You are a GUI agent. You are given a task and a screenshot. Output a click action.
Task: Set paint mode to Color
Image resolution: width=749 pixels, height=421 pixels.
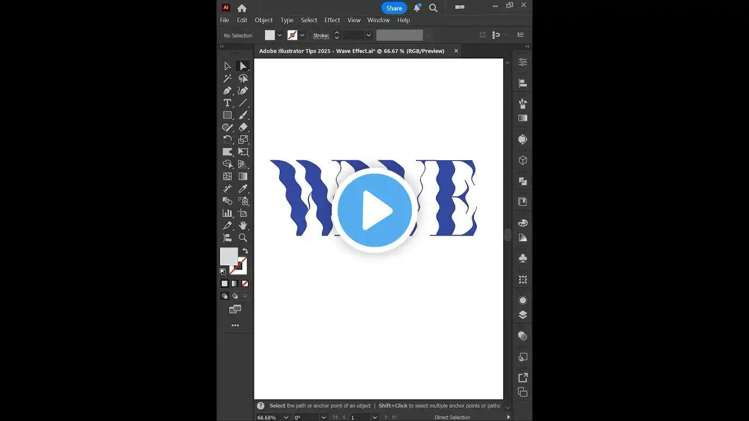(x=225, y=284)
